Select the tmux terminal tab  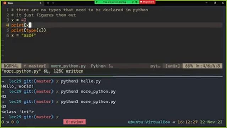click(x=22, y=3)
